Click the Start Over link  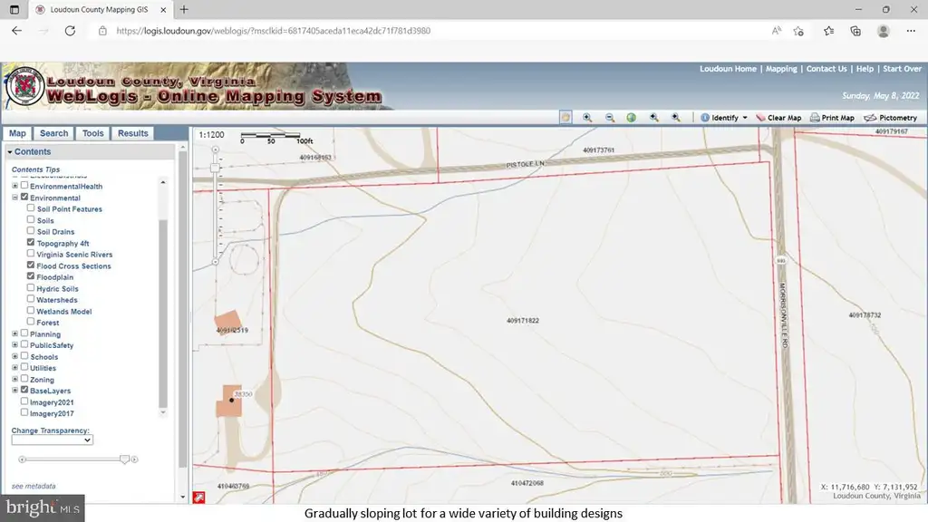click(902, 69)
